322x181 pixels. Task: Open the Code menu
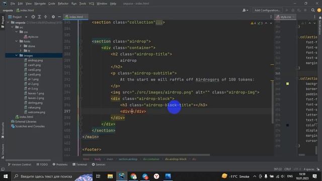[x=51, y=4]
